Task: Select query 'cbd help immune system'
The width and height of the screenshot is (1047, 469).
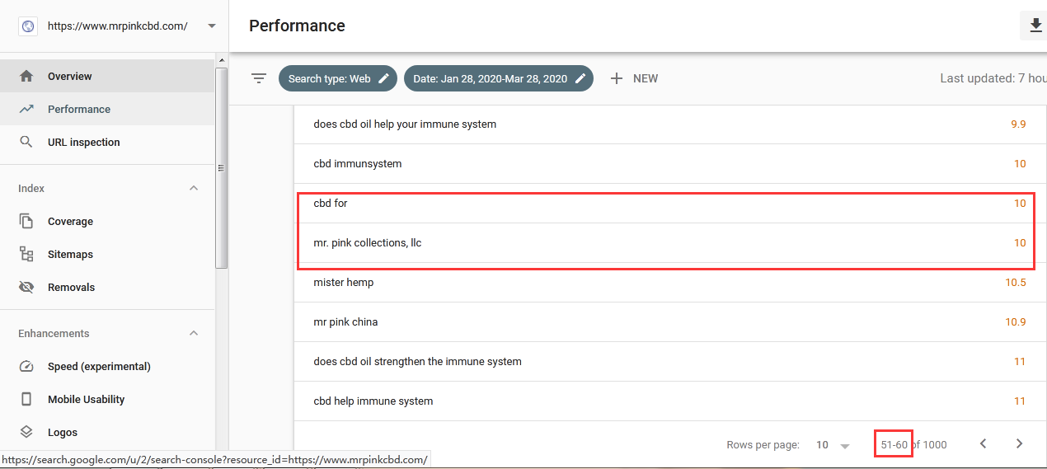Action: point(373,401)
